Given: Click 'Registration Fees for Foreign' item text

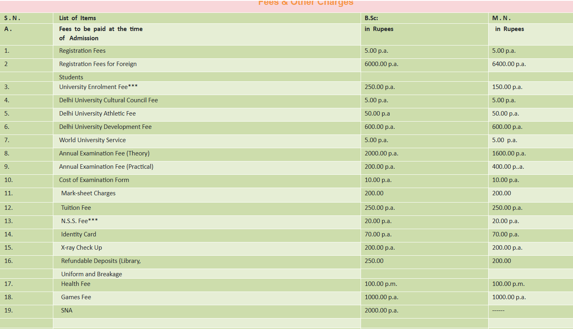Looking at the screenshot, I should (98, 64).
